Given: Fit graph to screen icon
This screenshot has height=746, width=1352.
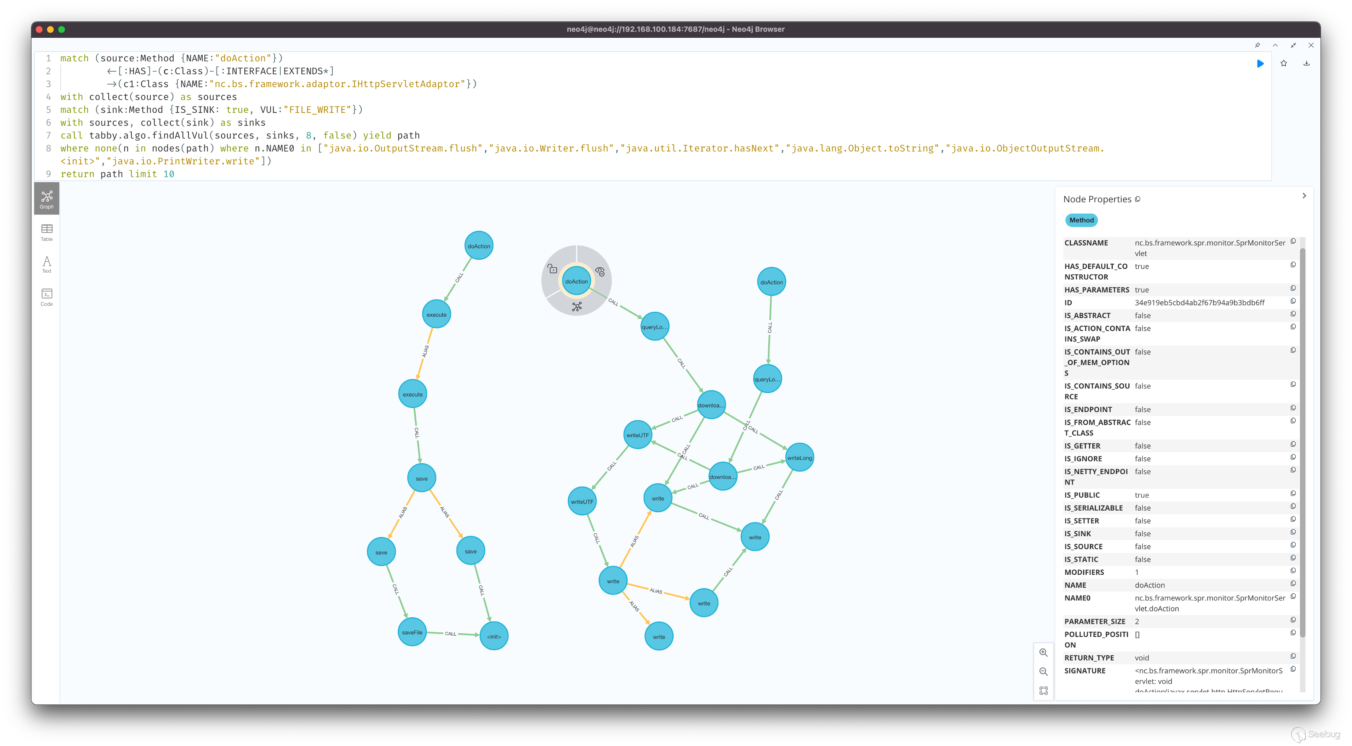Looking at the screenshot, I should [x=1044, y=691].
